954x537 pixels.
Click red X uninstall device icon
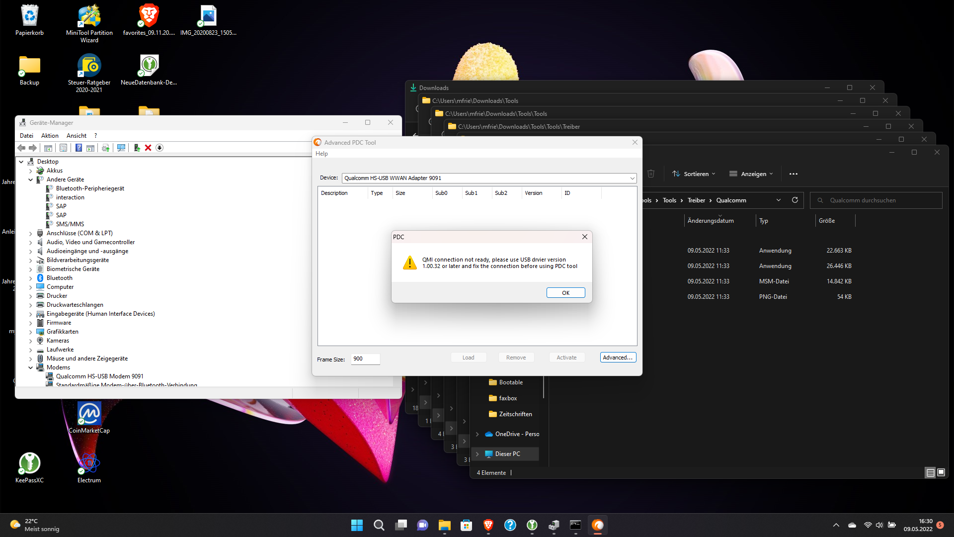(148, 148)
